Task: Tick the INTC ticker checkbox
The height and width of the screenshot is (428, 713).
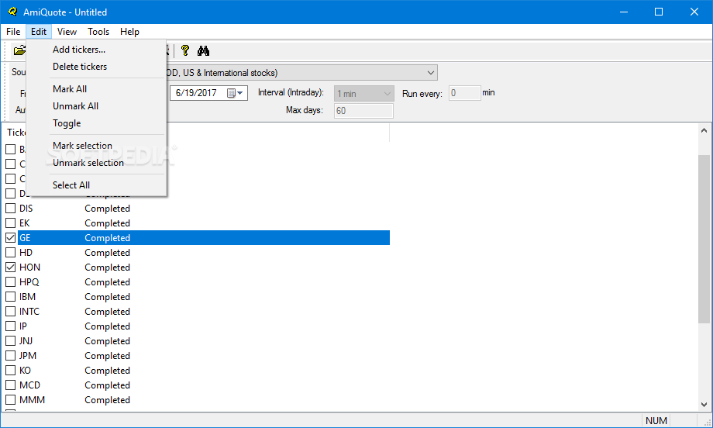Action: pyautogui.click(x=10, y=312)
